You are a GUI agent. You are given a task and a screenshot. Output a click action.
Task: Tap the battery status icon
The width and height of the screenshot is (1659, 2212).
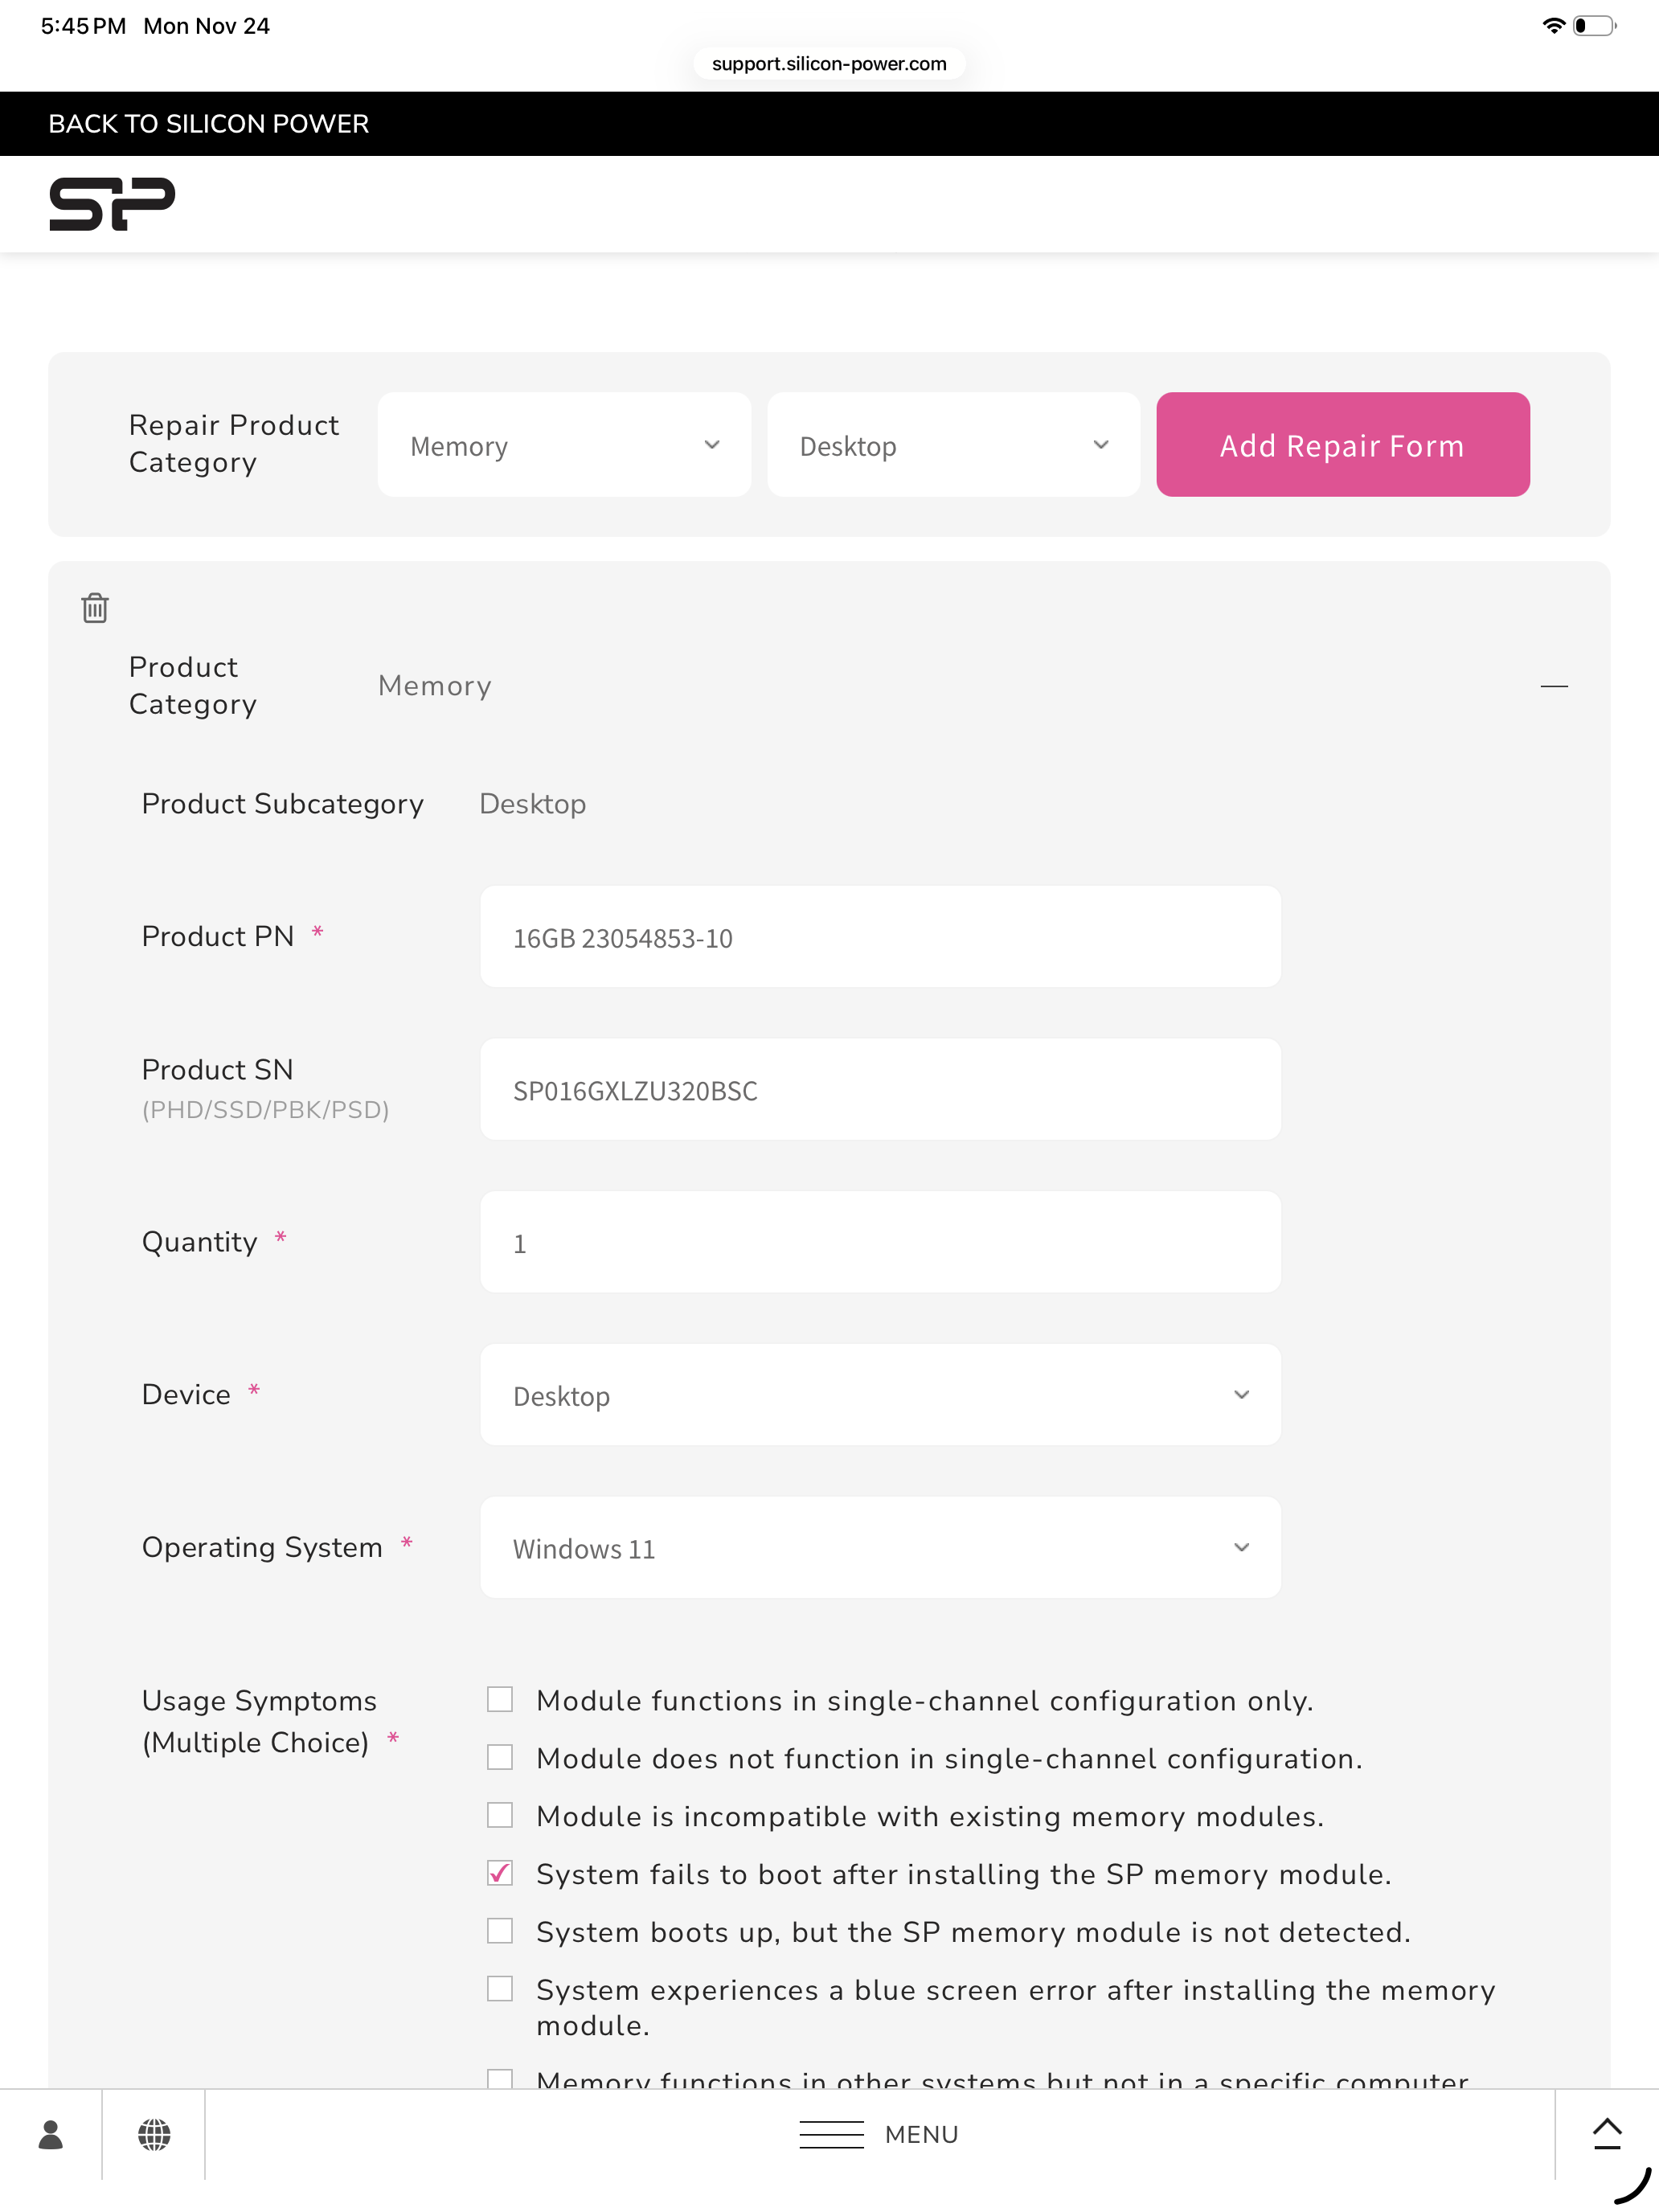coord(1594,26)
